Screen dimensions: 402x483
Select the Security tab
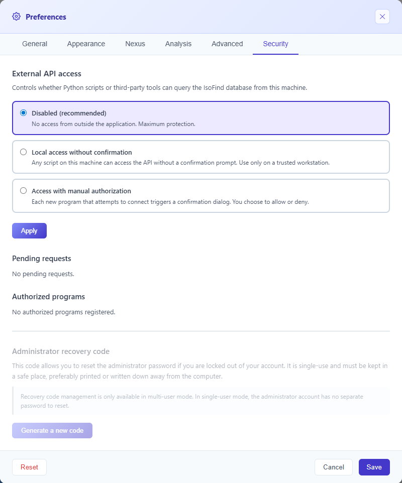tap(275, 44)
